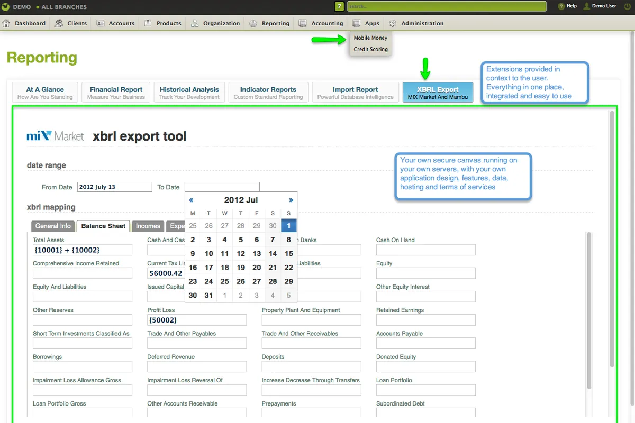
Task: Click the Donated Equity input field
Action: tap(426, 366)
